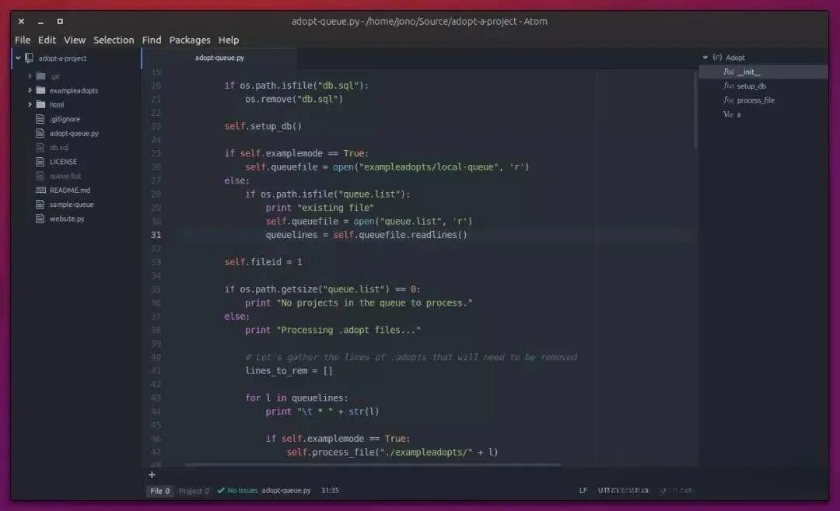Click on the self.fileid = 1 line
This screenshot has height=511, width=840.
pyautogui.click(x=263, y=262)
